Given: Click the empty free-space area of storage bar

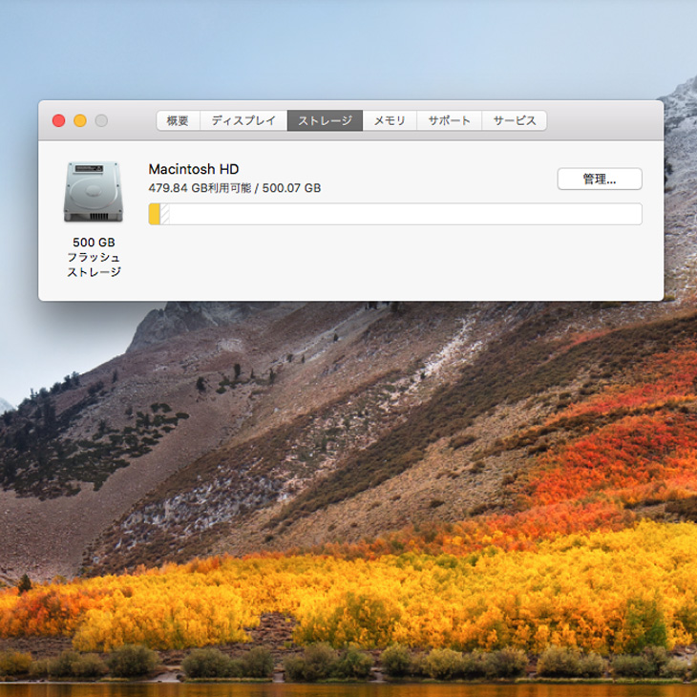Looking at the screenshot, I should pyautogui.click(x=401, y=214).
